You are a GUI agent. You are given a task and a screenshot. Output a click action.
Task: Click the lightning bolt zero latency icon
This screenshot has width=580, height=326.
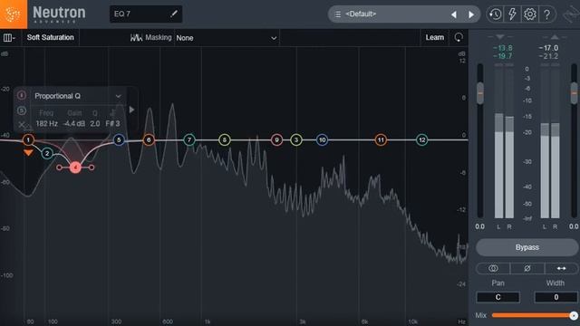tap(512, 14)
